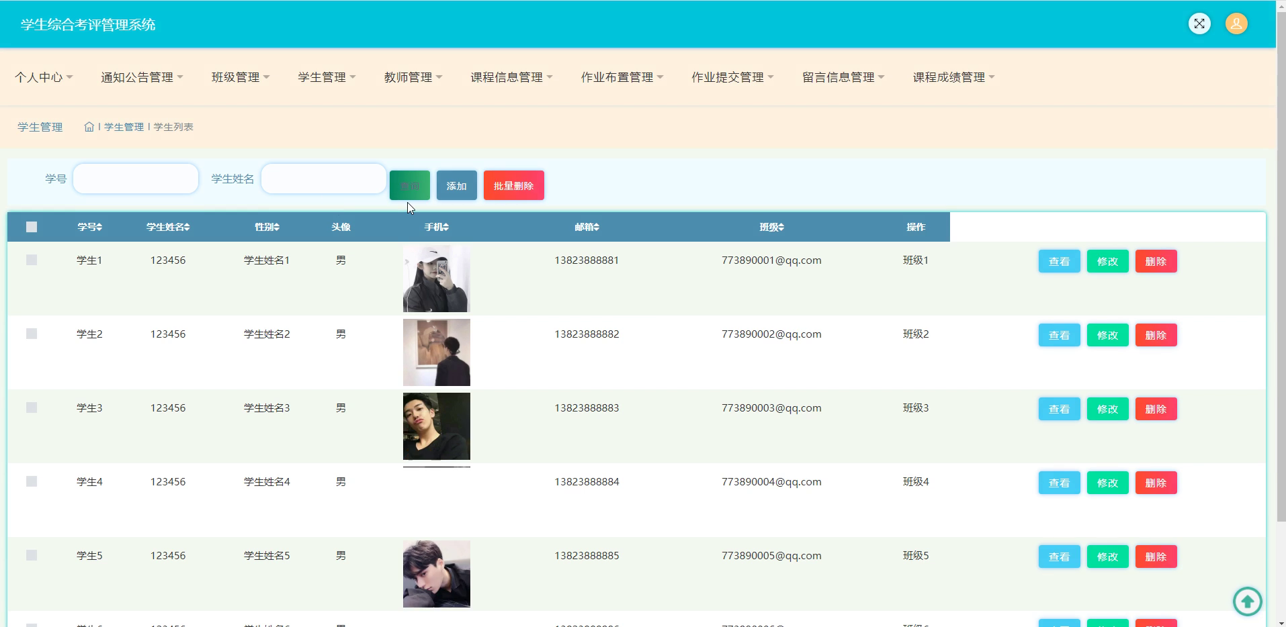Expand the 教师管理 menu
This screenshot has height=627, width=1286.
tap(413, 77)
